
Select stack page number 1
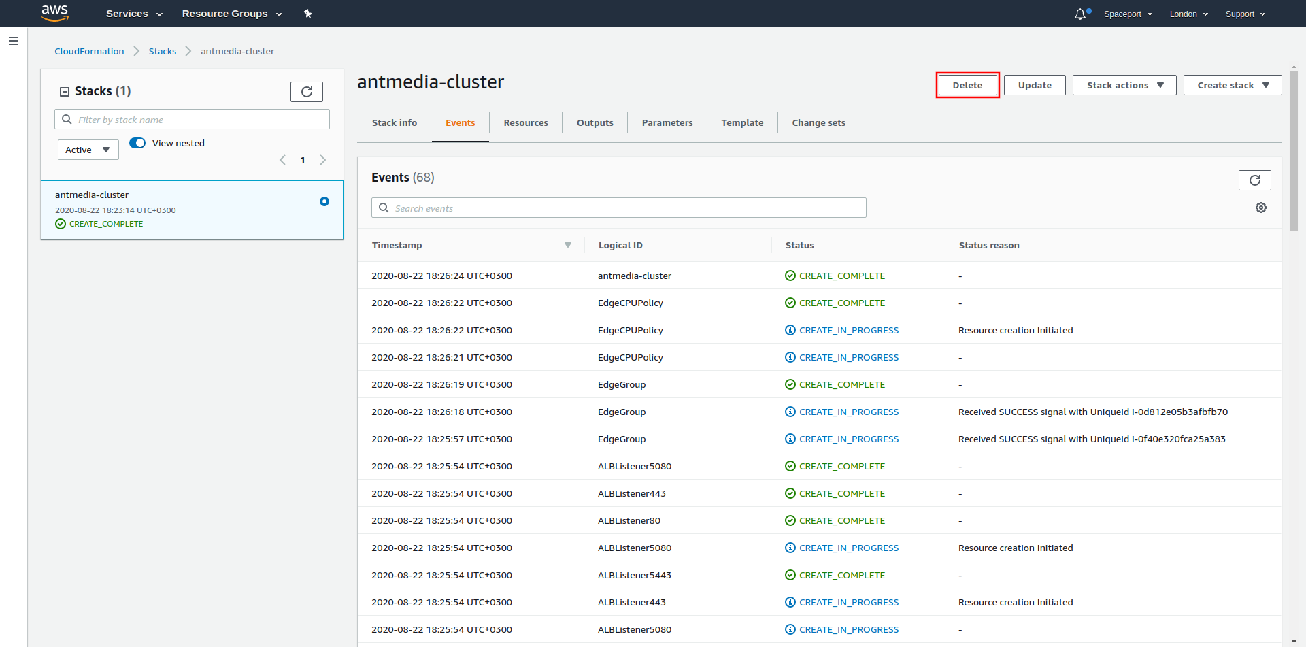point(303,160)
